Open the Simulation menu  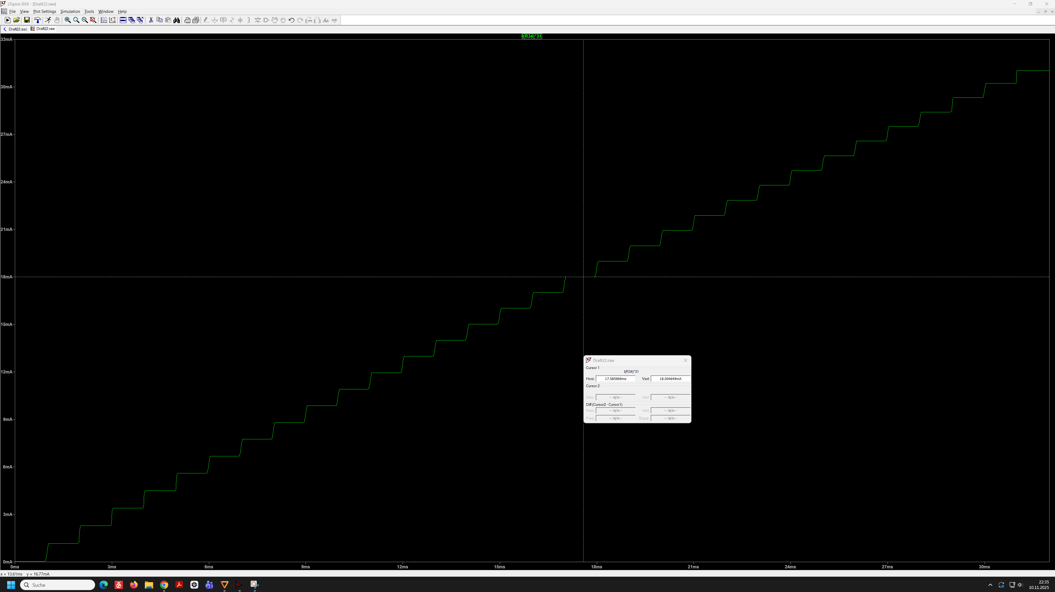click(x=70, y=12)
